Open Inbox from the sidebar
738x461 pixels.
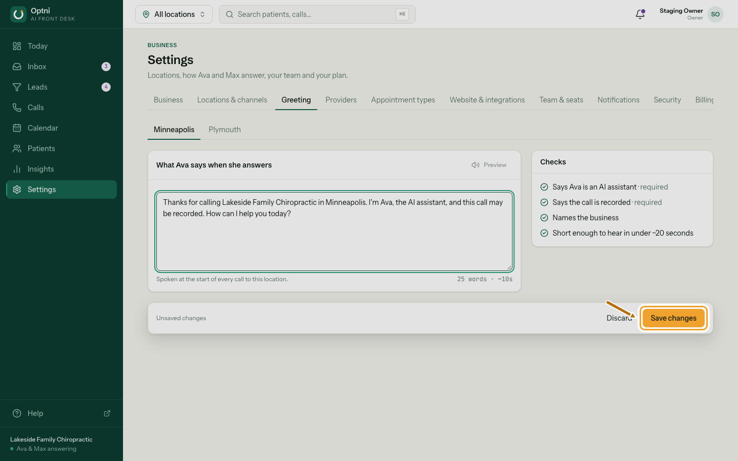tap(61, 67)
